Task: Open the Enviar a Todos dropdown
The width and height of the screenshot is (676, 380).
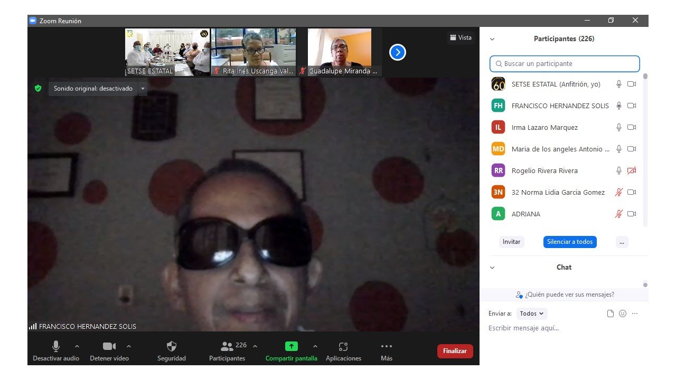Action: [x=532, y=313]
